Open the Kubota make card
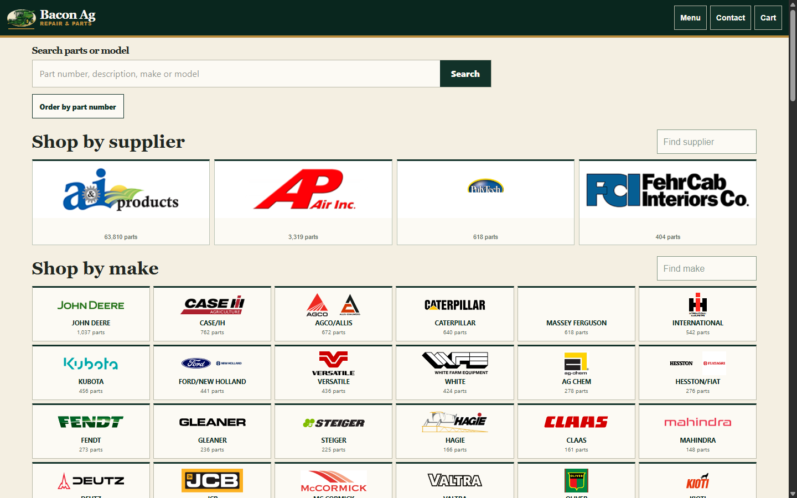797x498 pixels. point(91,372)
